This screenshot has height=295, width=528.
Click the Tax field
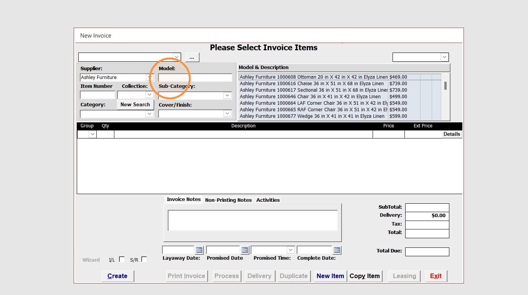427,224
